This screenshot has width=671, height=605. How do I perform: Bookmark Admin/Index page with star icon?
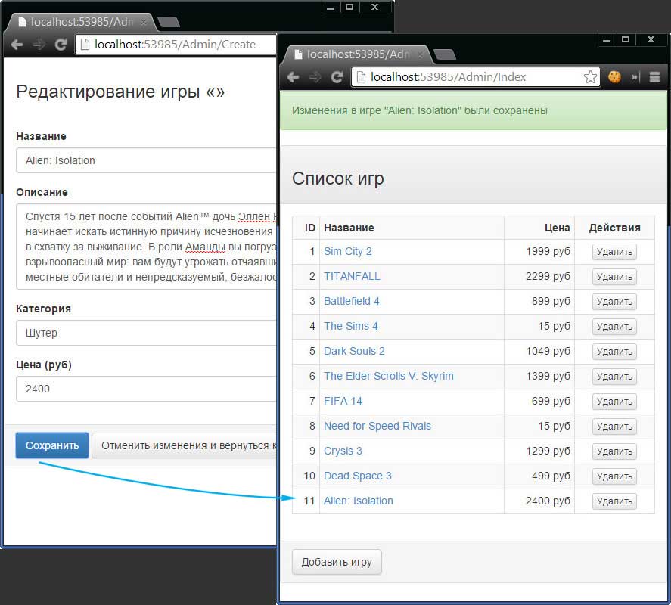[590, 77]
